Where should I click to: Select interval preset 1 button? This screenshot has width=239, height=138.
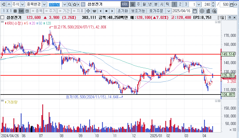(x=174, y=4)
